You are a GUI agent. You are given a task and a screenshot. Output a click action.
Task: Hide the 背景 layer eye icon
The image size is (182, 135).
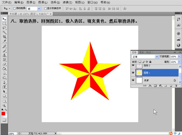[133, 80]
